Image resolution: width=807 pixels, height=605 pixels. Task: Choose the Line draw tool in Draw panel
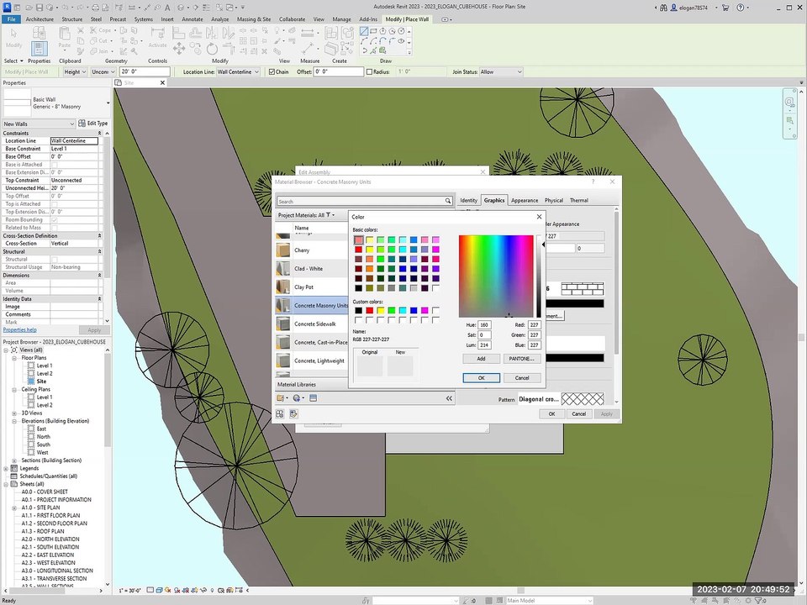pyautogui.click(x=364, y=31)
